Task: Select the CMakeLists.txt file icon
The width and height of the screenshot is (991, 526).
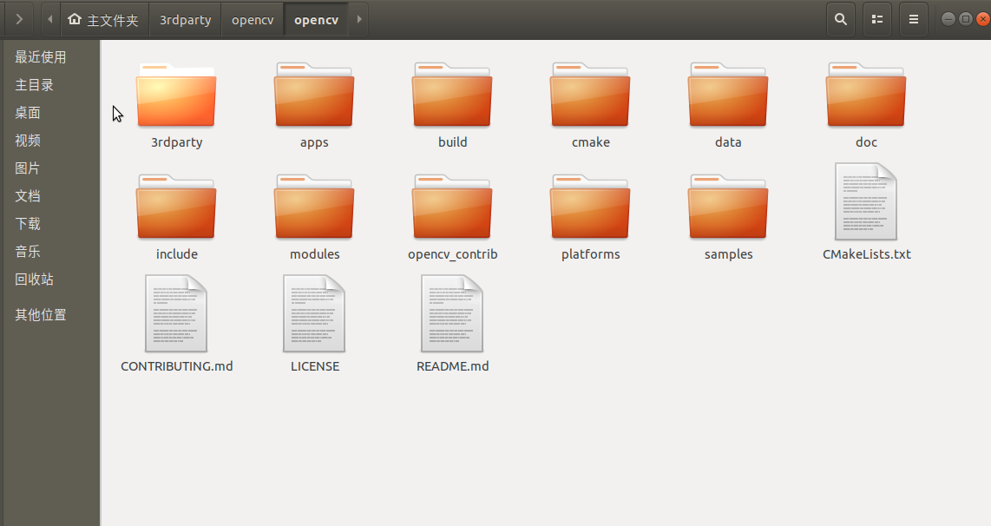Action: point(866,201)
